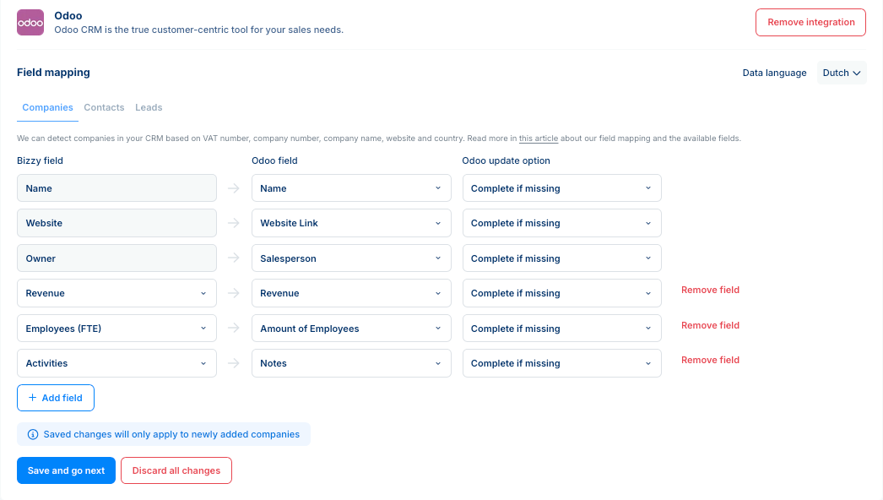Click the Odoo logo icon

click(30, 23)
